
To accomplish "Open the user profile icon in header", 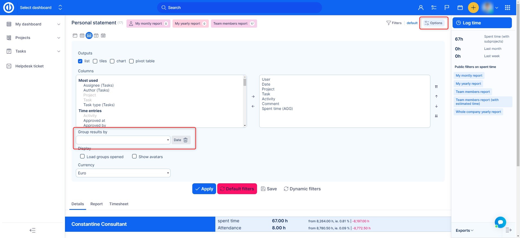I will [x=421, y=8].
